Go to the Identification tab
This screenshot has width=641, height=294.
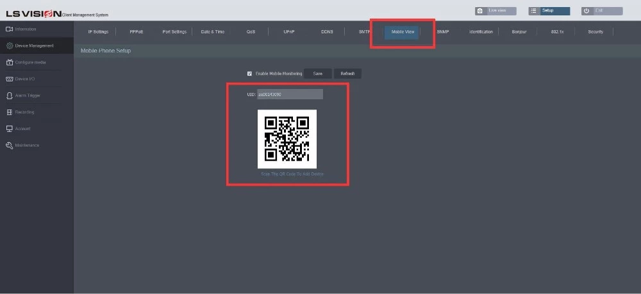tap(481, 32)
